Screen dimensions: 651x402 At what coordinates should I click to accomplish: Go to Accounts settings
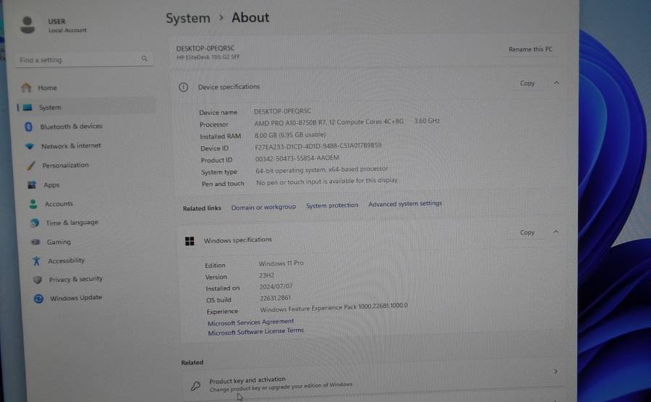click(59, 204)
